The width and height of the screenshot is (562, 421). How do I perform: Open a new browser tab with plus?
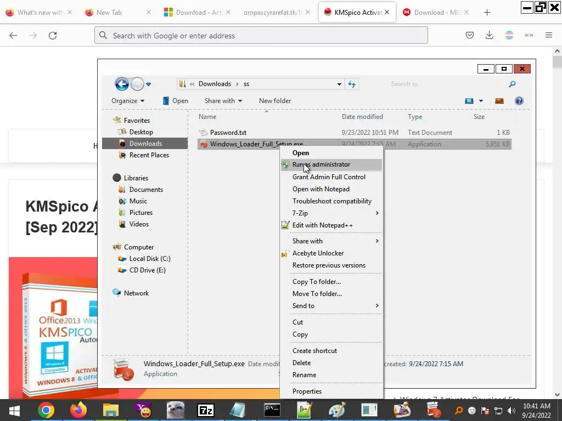(487, 13)
